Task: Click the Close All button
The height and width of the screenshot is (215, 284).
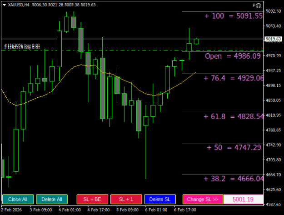Action: (18, 199)
